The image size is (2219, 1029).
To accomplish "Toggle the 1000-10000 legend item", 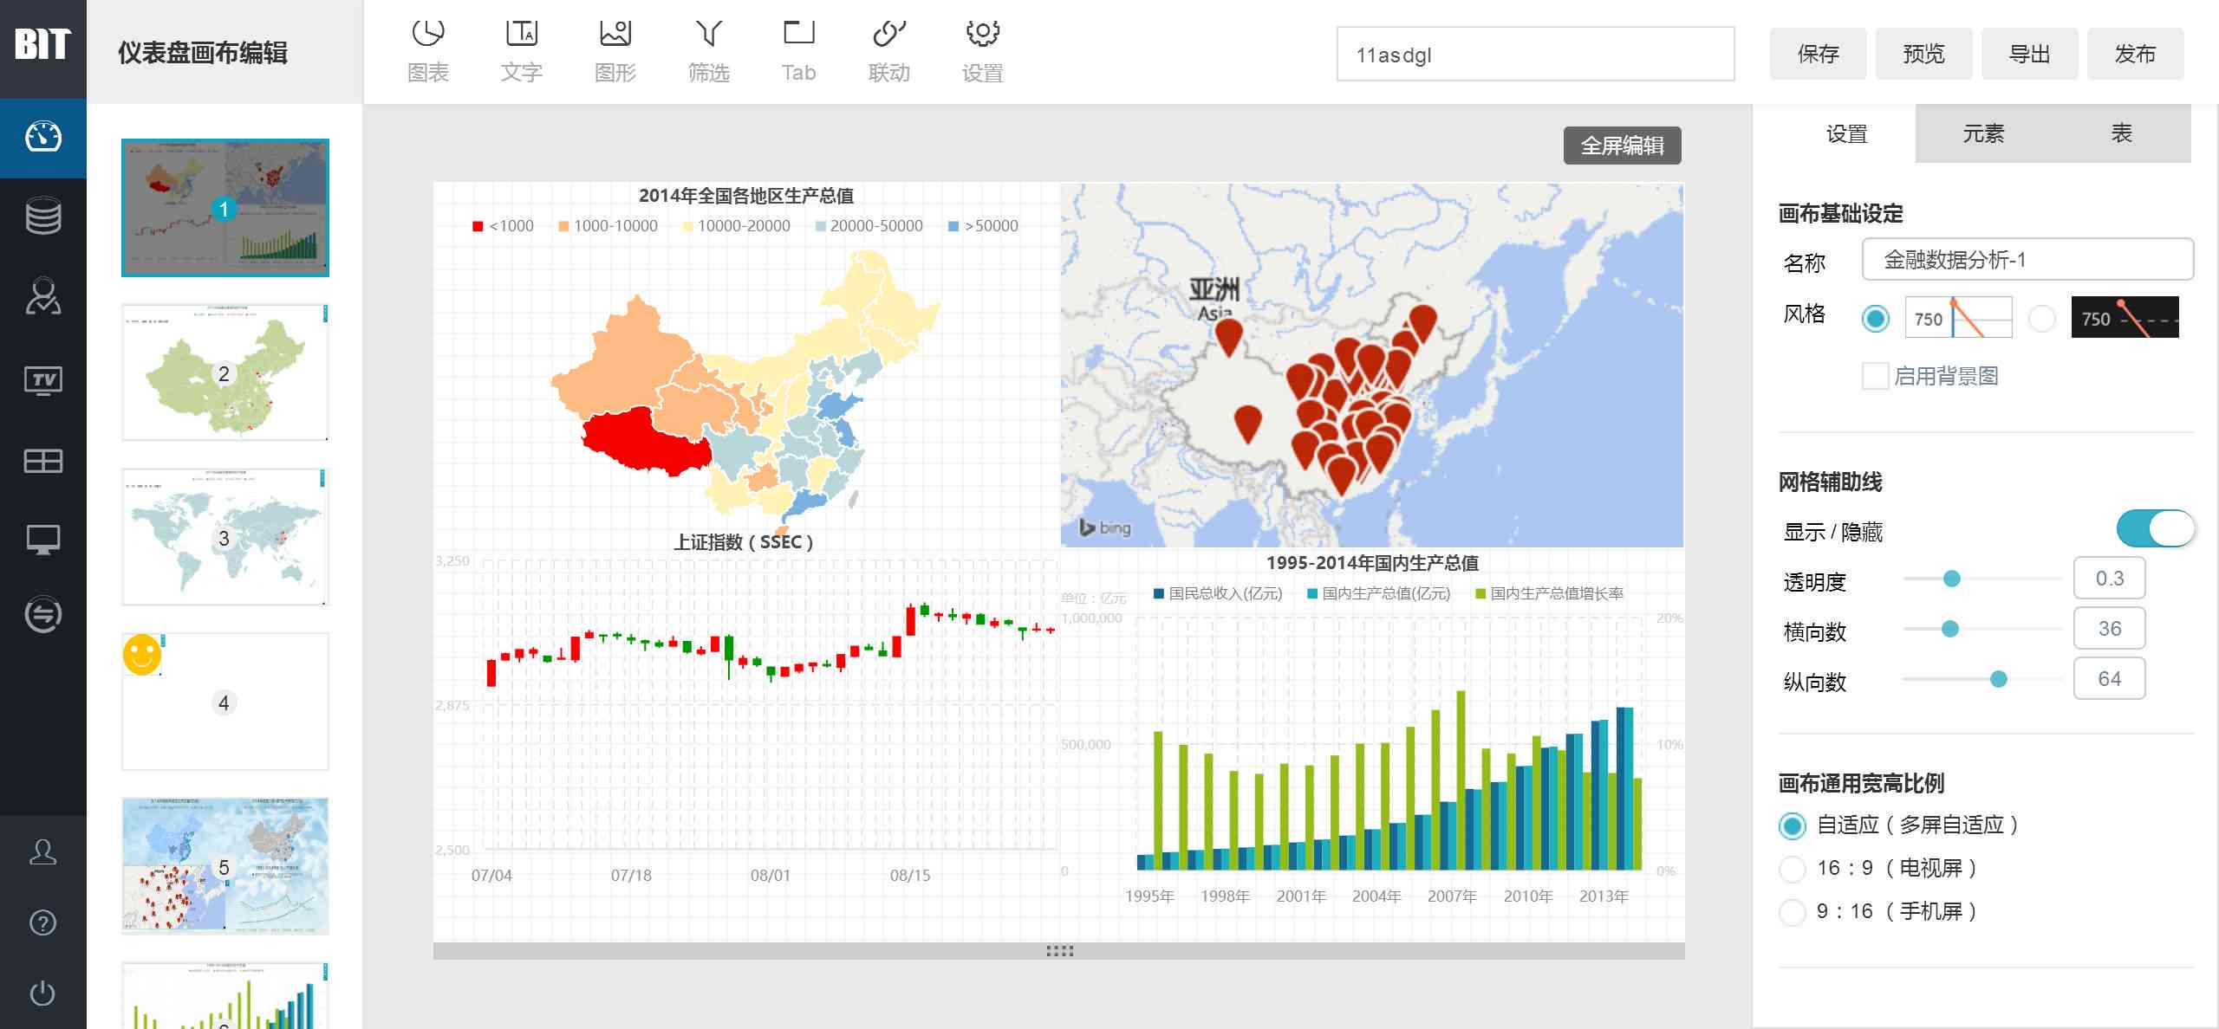I will click(x=608, y=226).
